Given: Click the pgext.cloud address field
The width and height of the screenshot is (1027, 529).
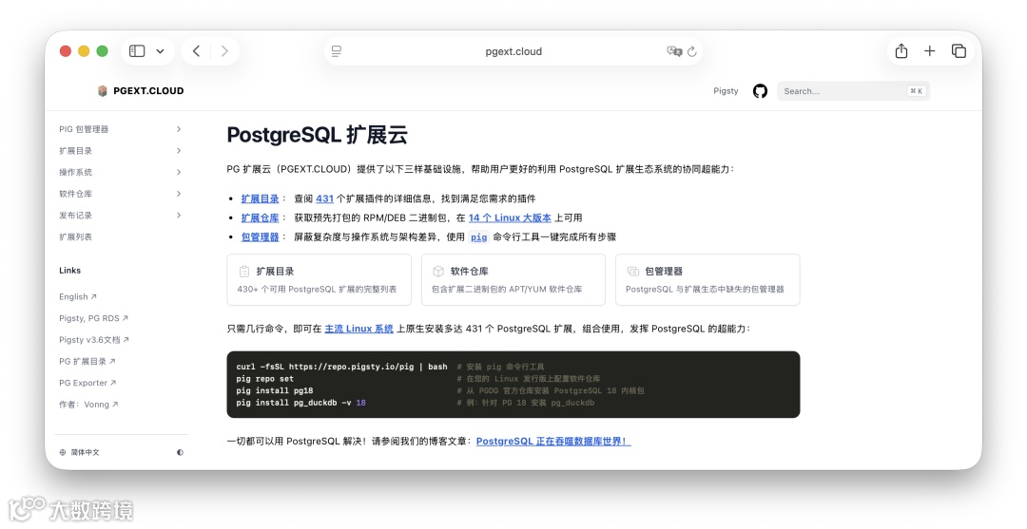Looking at the screenshot, I should pyautogui.click(x=513, y=51).
